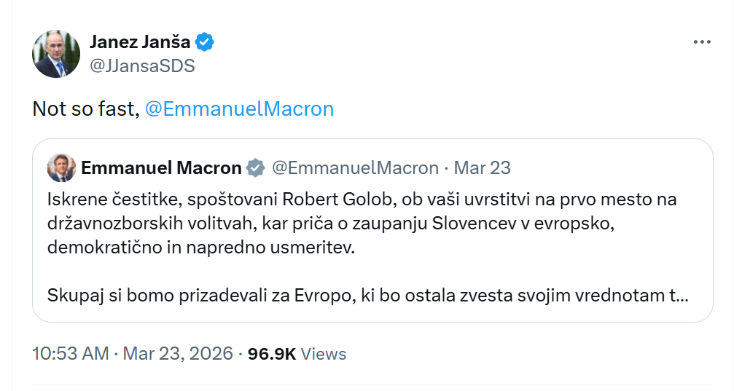Viewport: 734px width, 391px height.
Task: Click the gray @EmmanuelMacron handle in quoted post
Action: [x=355, y=168]
